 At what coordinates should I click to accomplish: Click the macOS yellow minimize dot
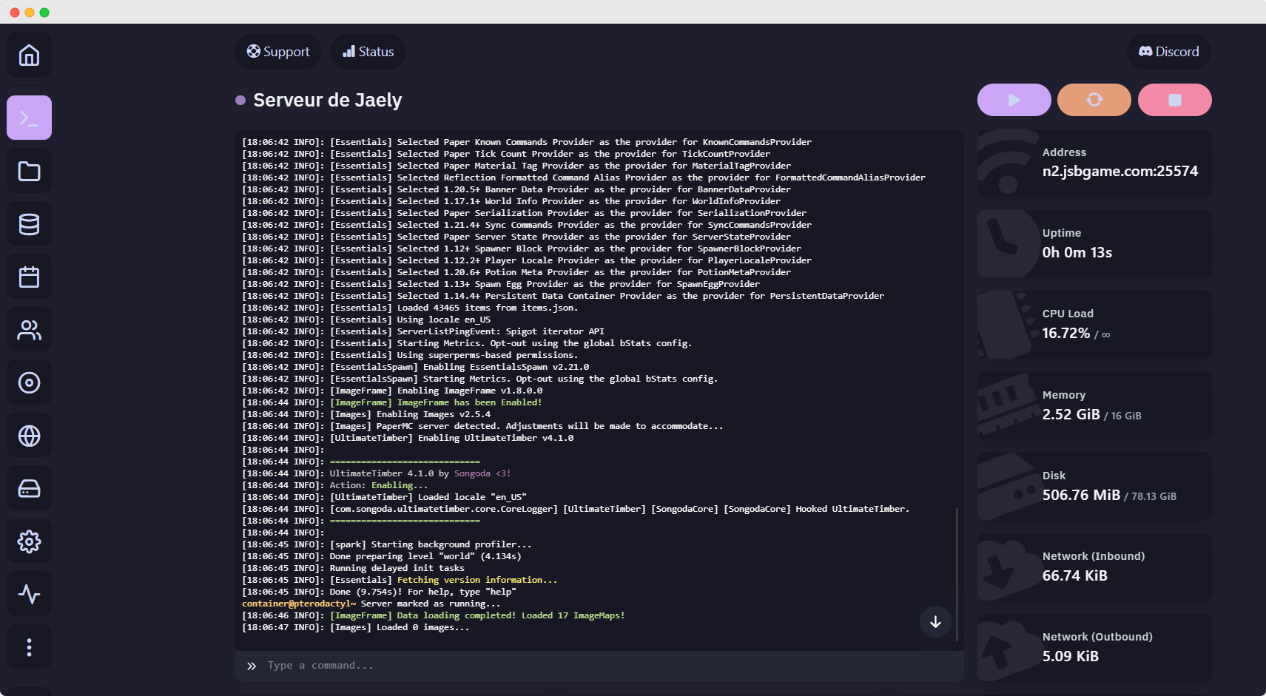(x=30, y=13)
